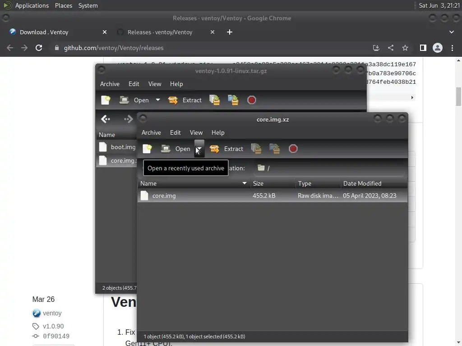Sort by Type column header
Viewport: 462px width, 346px height.
coord(318,183)
